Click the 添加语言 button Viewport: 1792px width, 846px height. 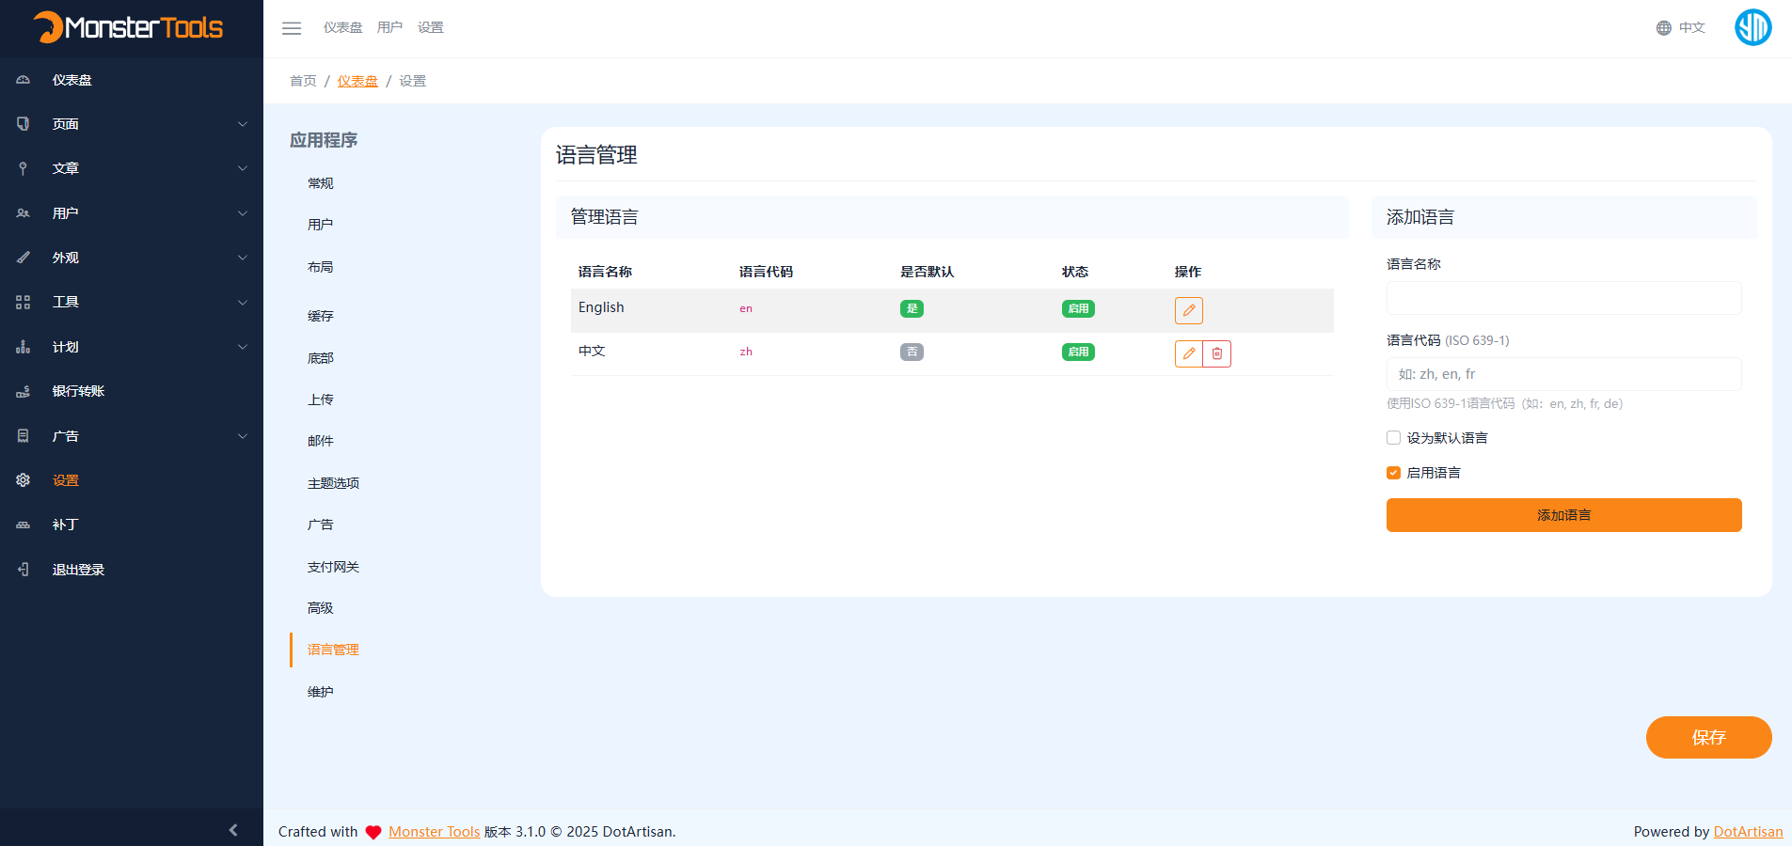[x=1562, y=514]
